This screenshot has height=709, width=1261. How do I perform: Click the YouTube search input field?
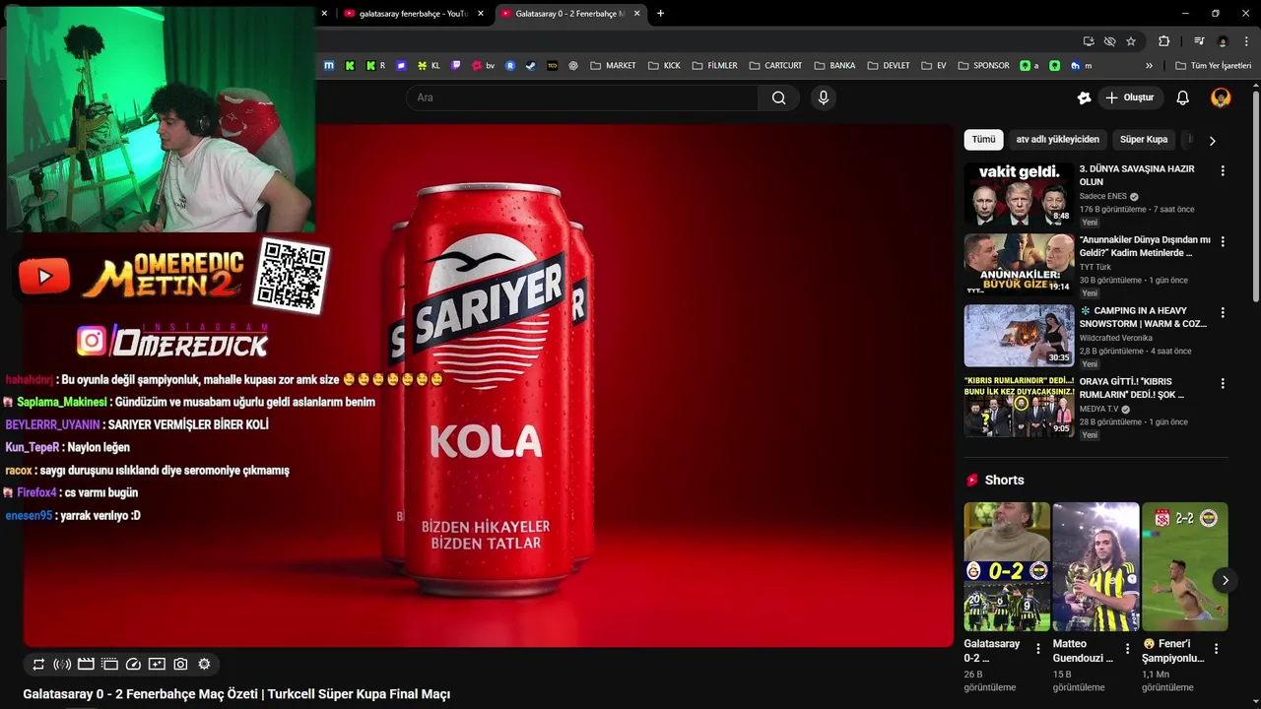[x=582, y=97]
